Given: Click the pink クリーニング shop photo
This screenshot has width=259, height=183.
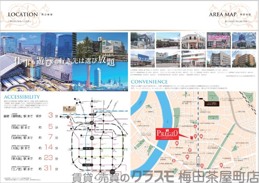Looking at the screenshot, I should (220, 40).
